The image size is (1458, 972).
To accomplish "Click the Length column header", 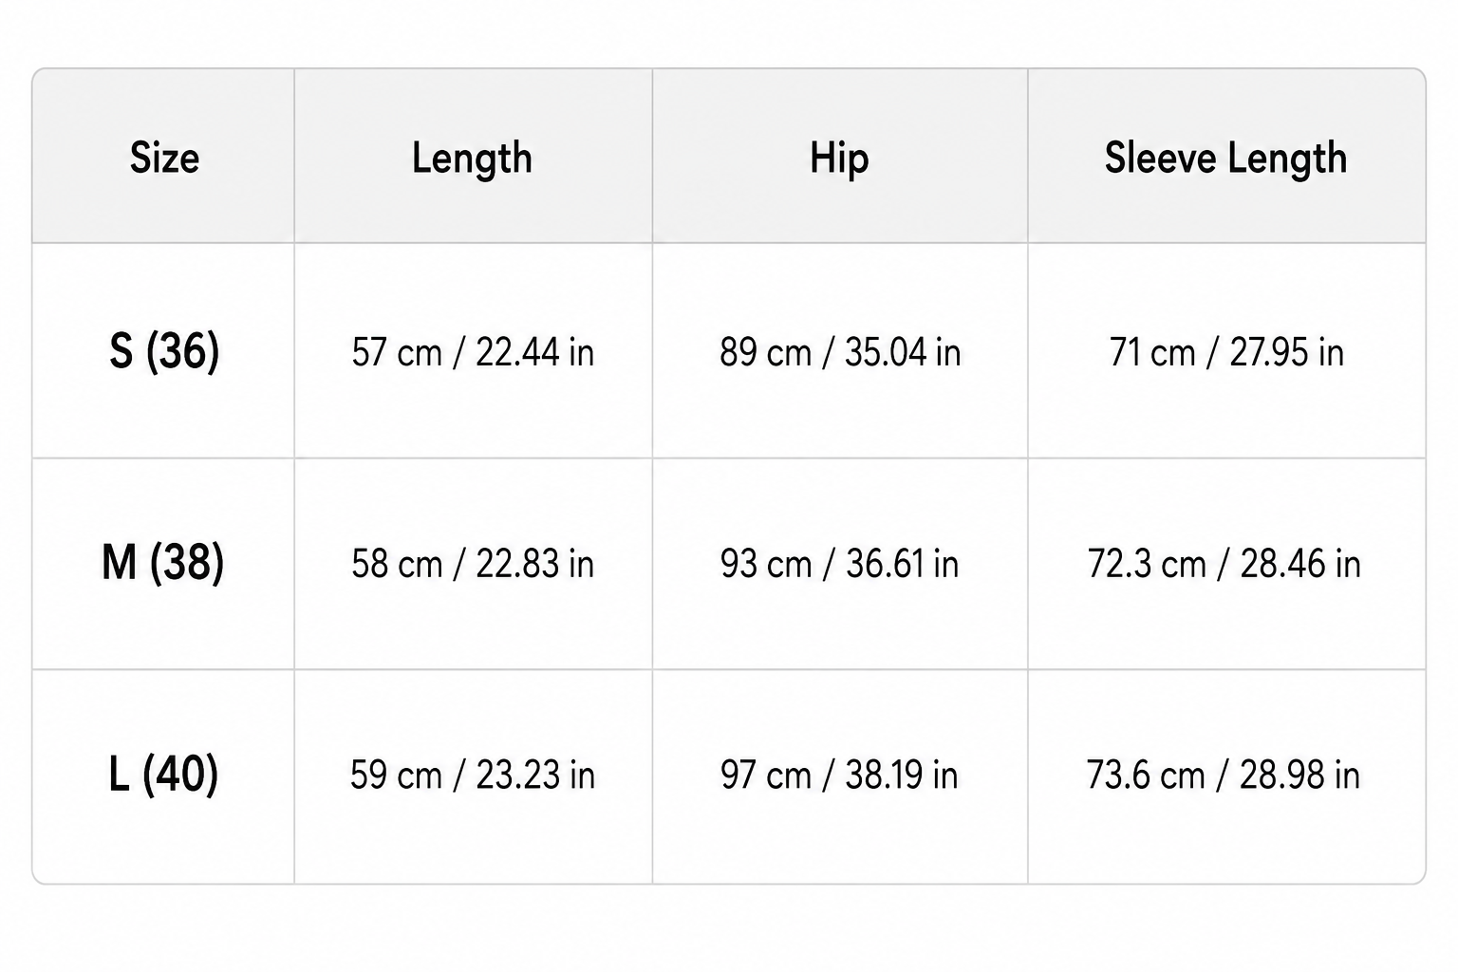I will point(472,159).
